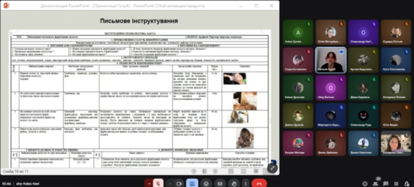Go to the previous slide in PowerPoint
This screenshot has height=187, width=414.
point(194,171)
